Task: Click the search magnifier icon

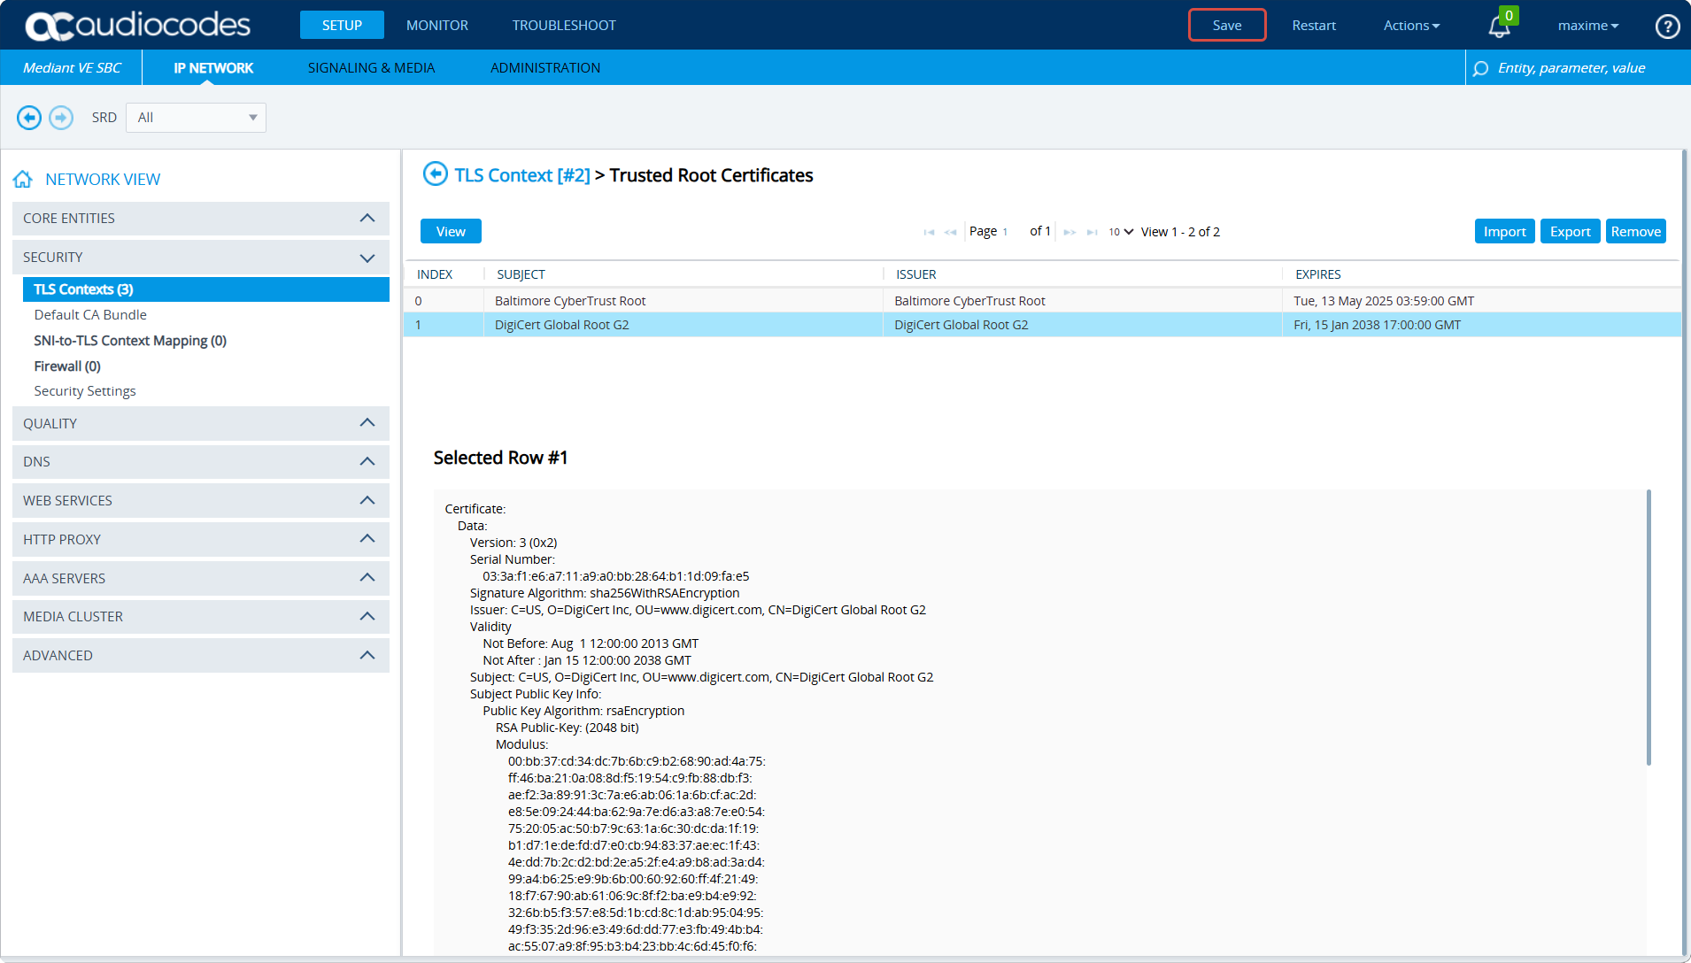Action: click(x=1480, y=68)
